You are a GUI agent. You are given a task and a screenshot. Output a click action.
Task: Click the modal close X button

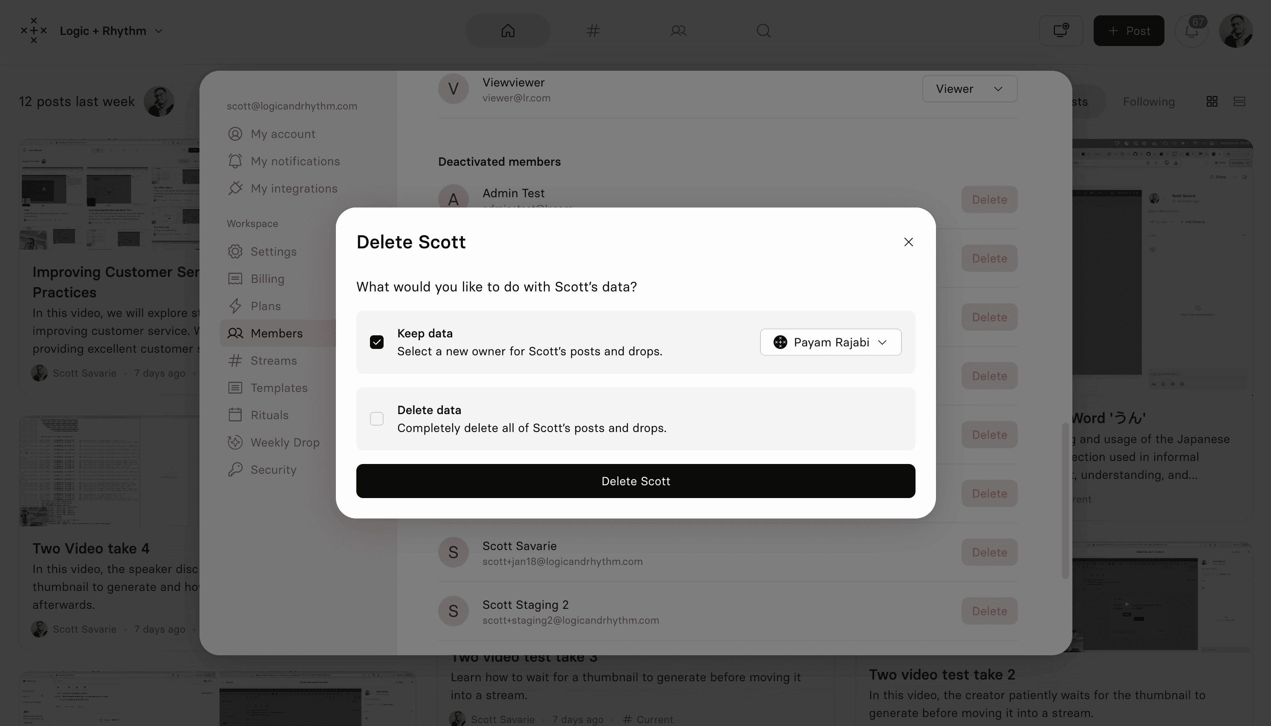coord(908,242)
